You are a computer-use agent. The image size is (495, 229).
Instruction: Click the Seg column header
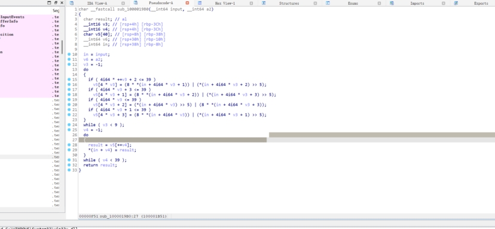pos(56,11)
